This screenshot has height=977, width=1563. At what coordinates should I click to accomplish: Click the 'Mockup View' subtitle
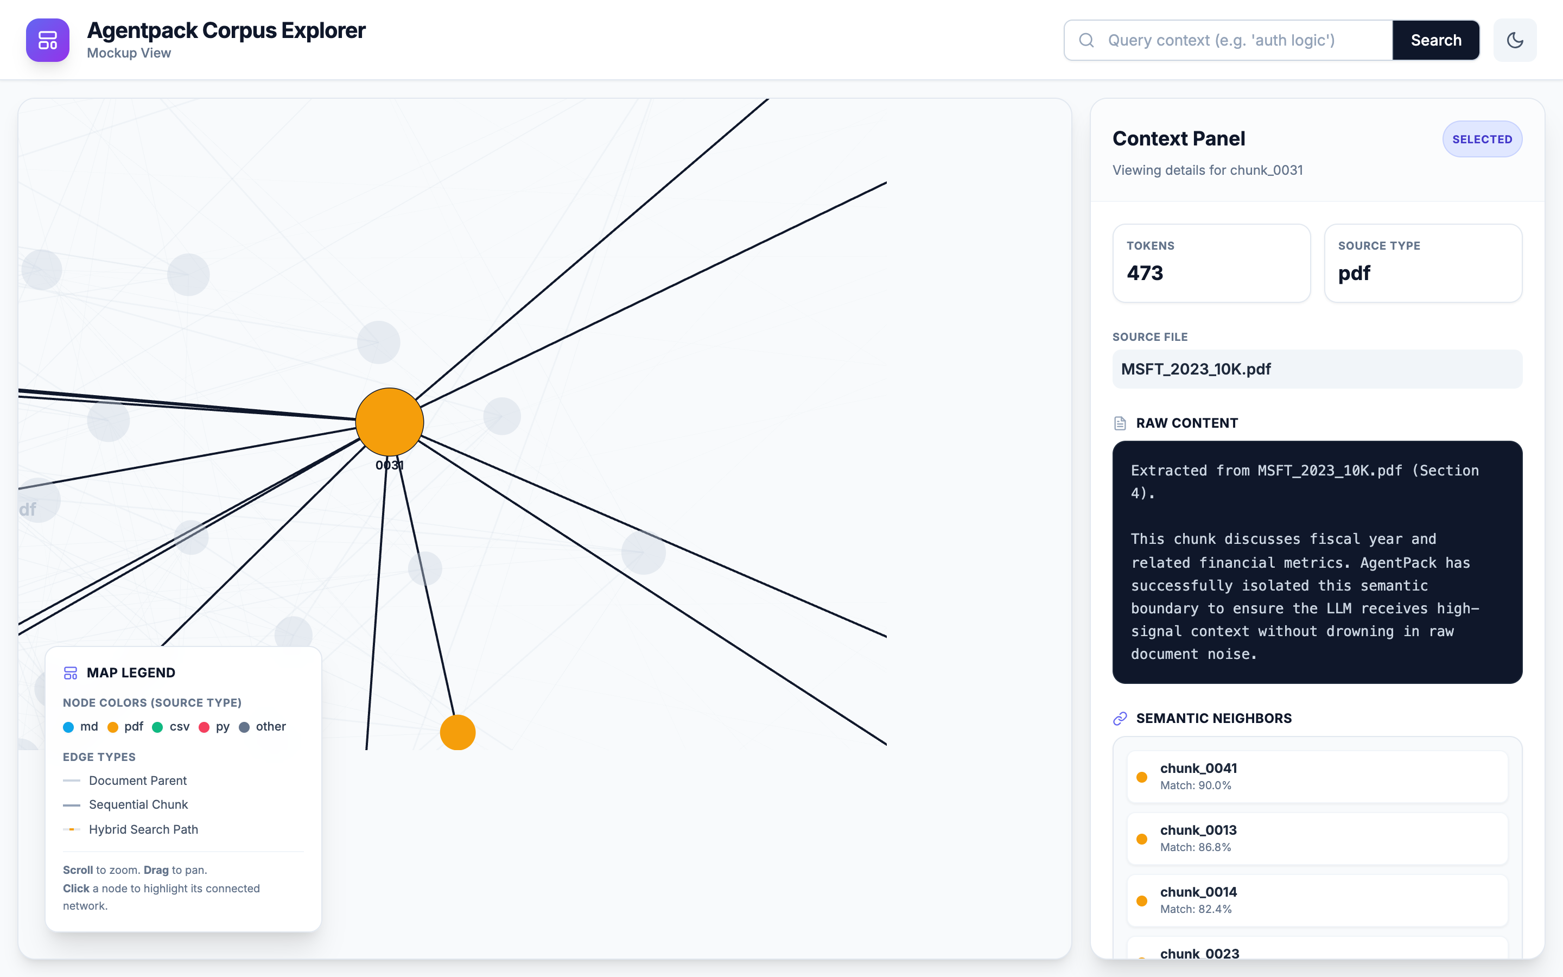pos(129,53)
